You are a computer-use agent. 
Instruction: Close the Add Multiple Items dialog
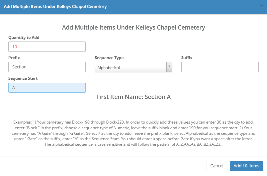(x=261, y=6)
